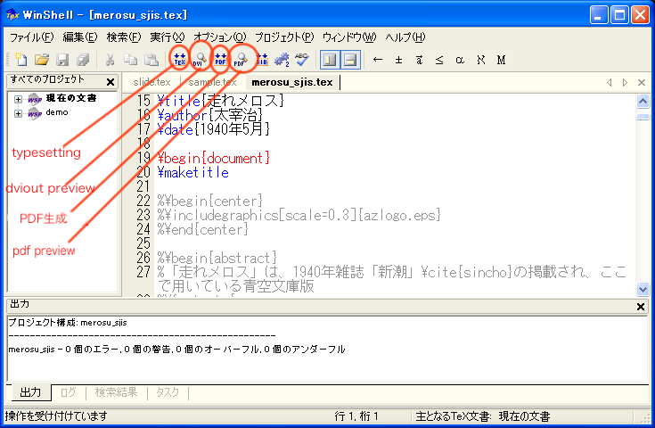Click the %¥begin{abstract} line
Image resolution: width=655 pixels, height=428 pixels.
click(217, 258)
